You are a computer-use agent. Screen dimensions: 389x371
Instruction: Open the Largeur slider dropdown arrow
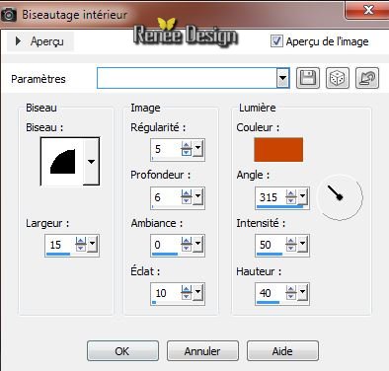coord(93,245)
